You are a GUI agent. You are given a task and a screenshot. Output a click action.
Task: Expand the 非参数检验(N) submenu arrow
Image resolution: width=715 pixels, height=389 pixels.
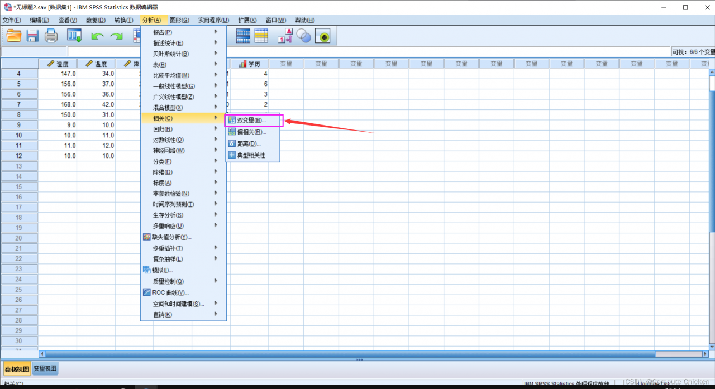[x=216, y=194]
